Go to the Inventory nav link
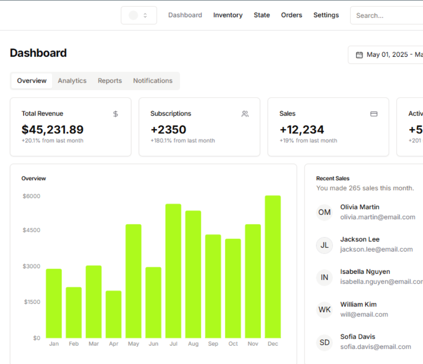Screen dimensions: 423x364 pos(228,15)
